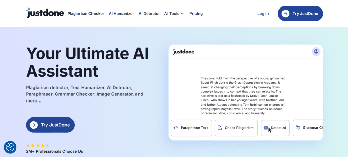Click the sample story paragraph in the demo card

(243, 96)
